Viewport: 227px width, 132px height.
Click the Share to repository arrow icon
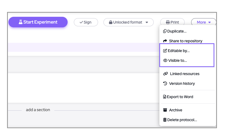165,41
